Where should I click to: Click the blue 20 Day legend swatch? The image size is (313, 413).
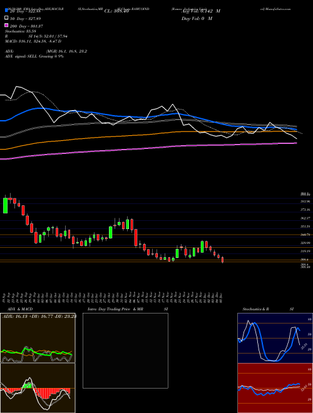tap(6, 10)
